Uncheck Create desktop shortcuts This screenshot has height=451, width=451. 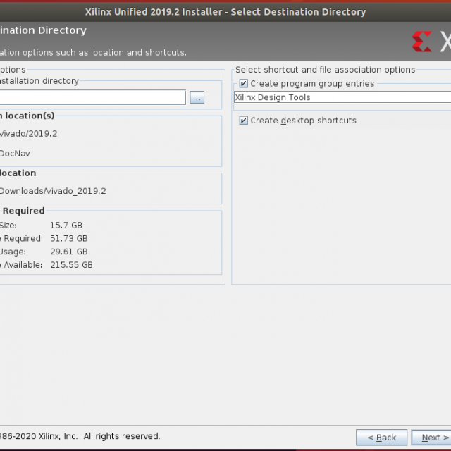tap(244, 121)
